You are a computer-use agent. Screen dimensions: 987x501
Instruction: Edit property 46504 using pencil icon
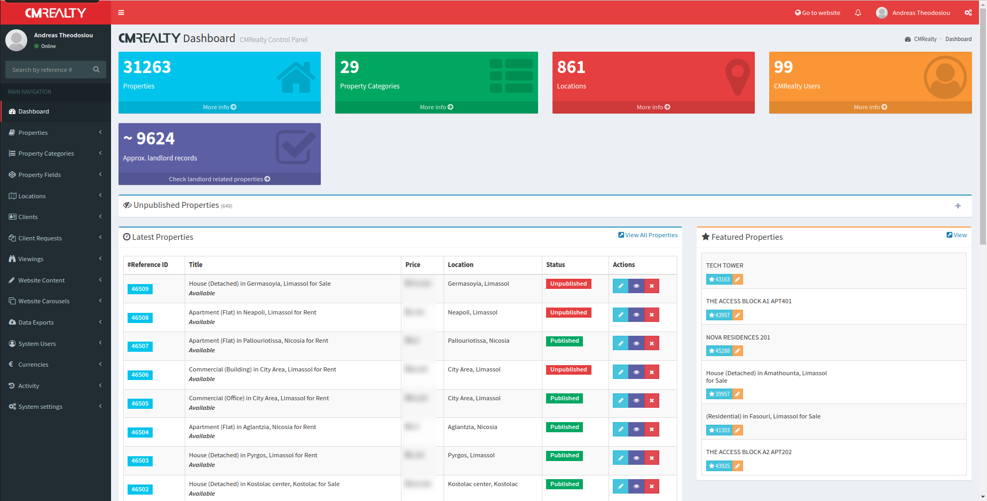620,430
